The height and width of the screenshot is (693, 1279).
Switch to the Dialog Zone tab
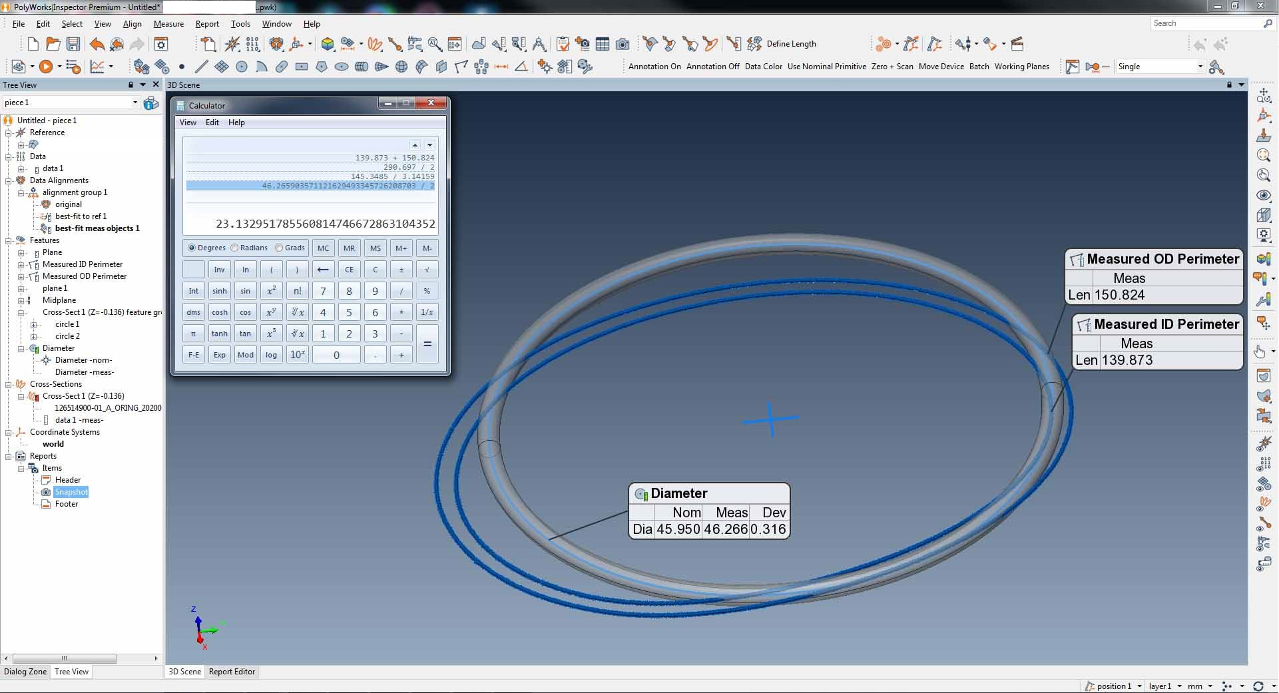click(25, 672)
